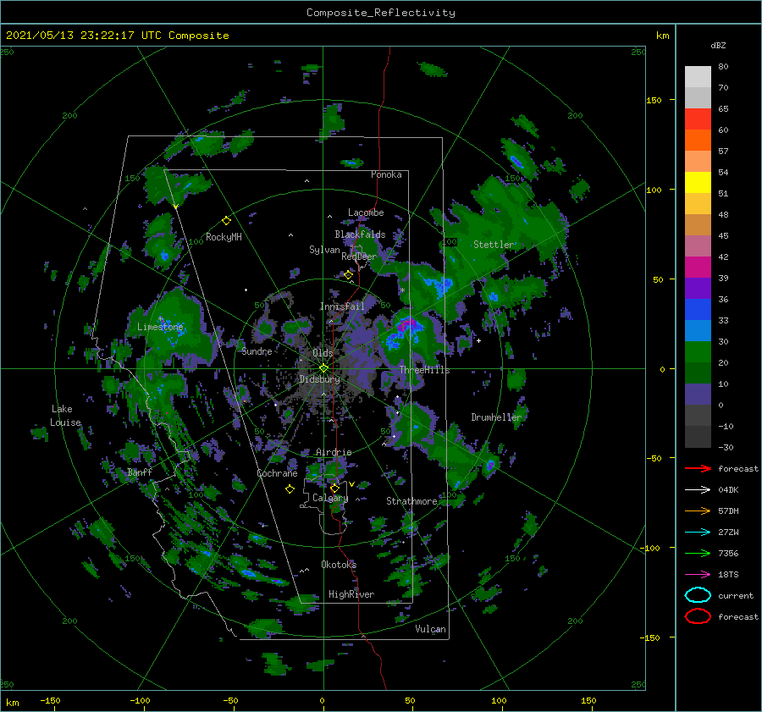This screenshot has height=712, width=762.
Task: Click the Strathmore label
Action: point(411,501)
